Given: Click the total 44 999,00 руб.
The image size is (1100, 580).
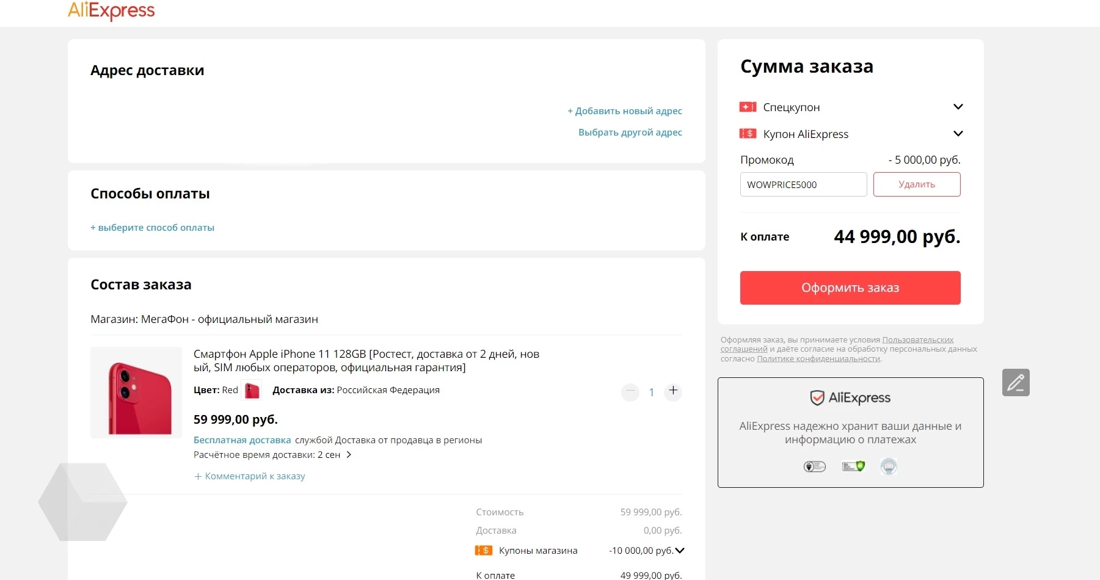Looking at the screenshot, I should (x=897, y=236).
